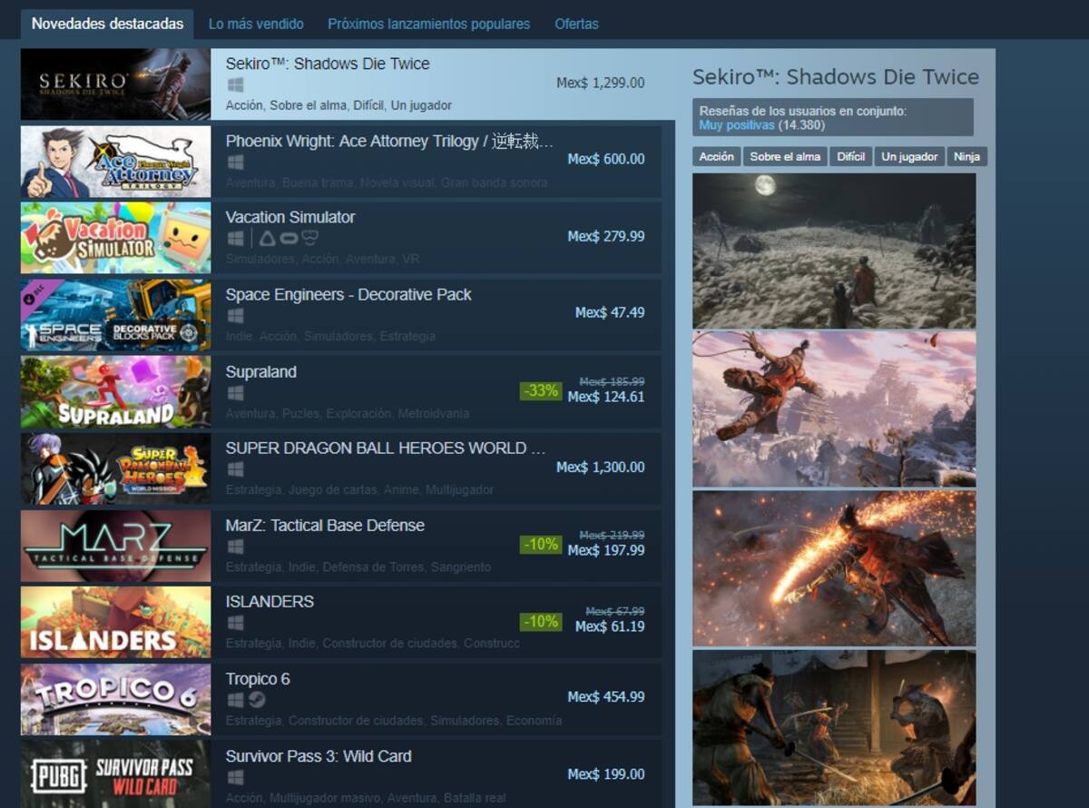Viewport: 1089px width, 808px height.
Task: Click Vacation Simulator title
Action: tap(290, 217)
